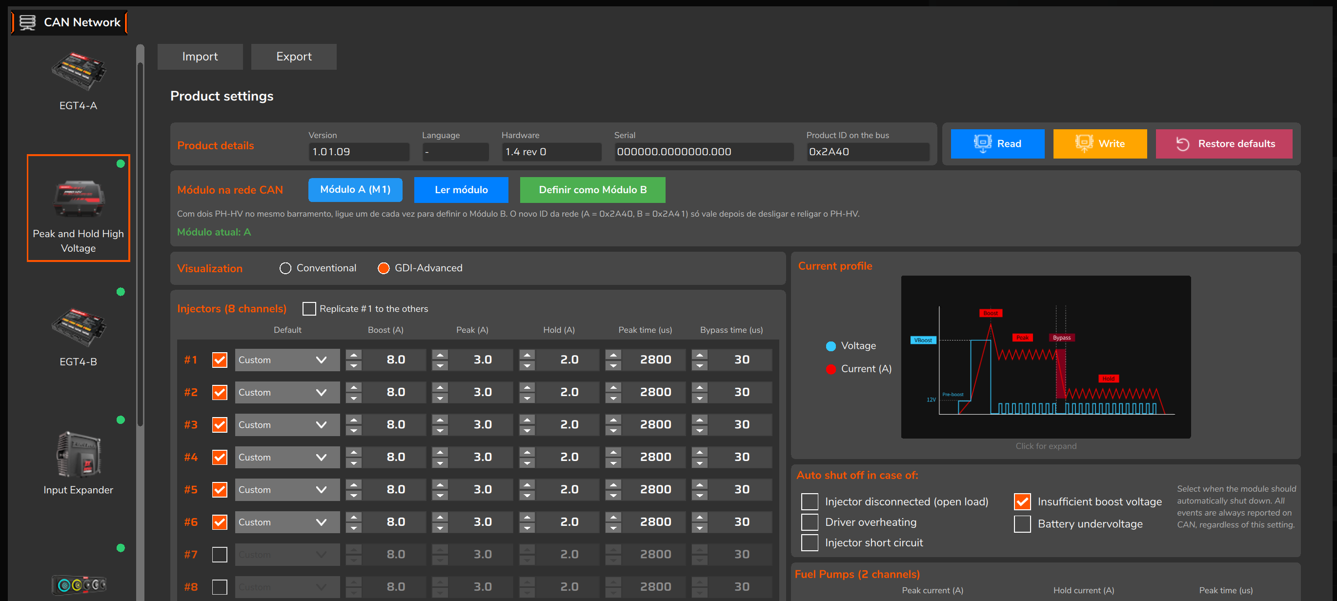
Task: Open the Peak and Hold High Voltage module
Action: (79, 208)
